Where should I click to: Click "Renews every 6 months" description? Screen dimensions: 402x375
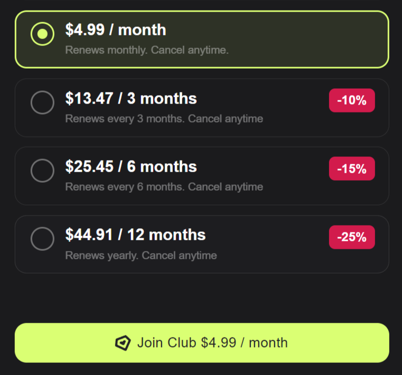pyautogui.click(x=164, y=187)
